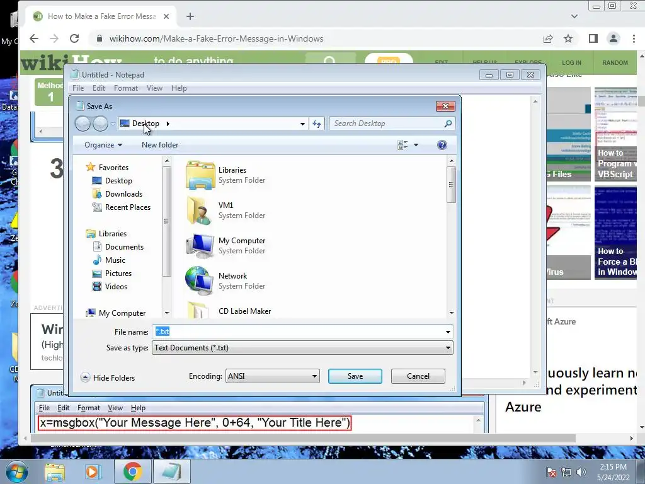645x484 pixels.
Task: Open the Libraries system folder icon
Action: 200,175
